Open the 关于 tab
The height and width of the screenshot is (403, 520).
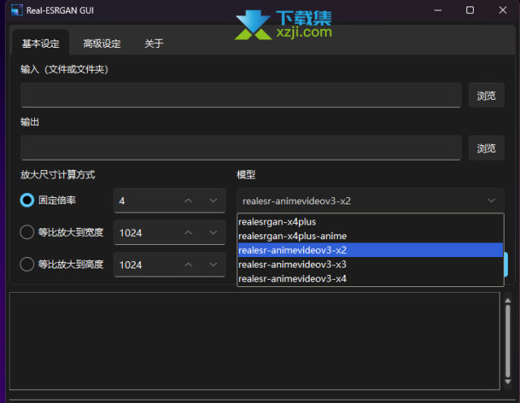coord(154,43)
